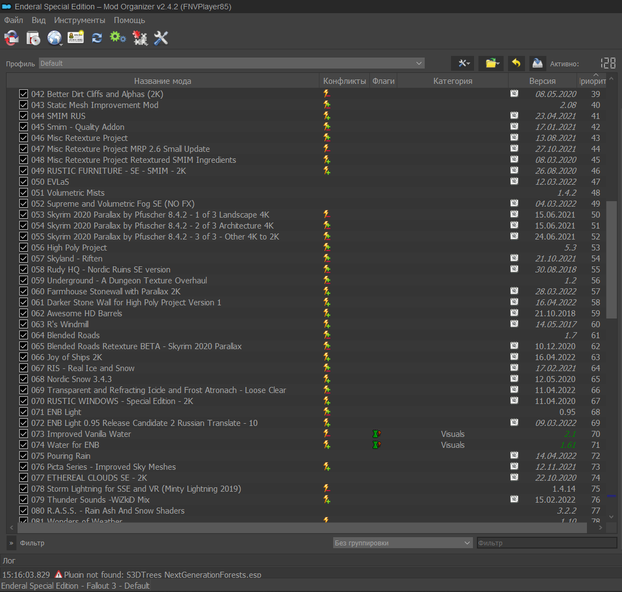Open the executables green gears icon

click(x=118, y=38)
